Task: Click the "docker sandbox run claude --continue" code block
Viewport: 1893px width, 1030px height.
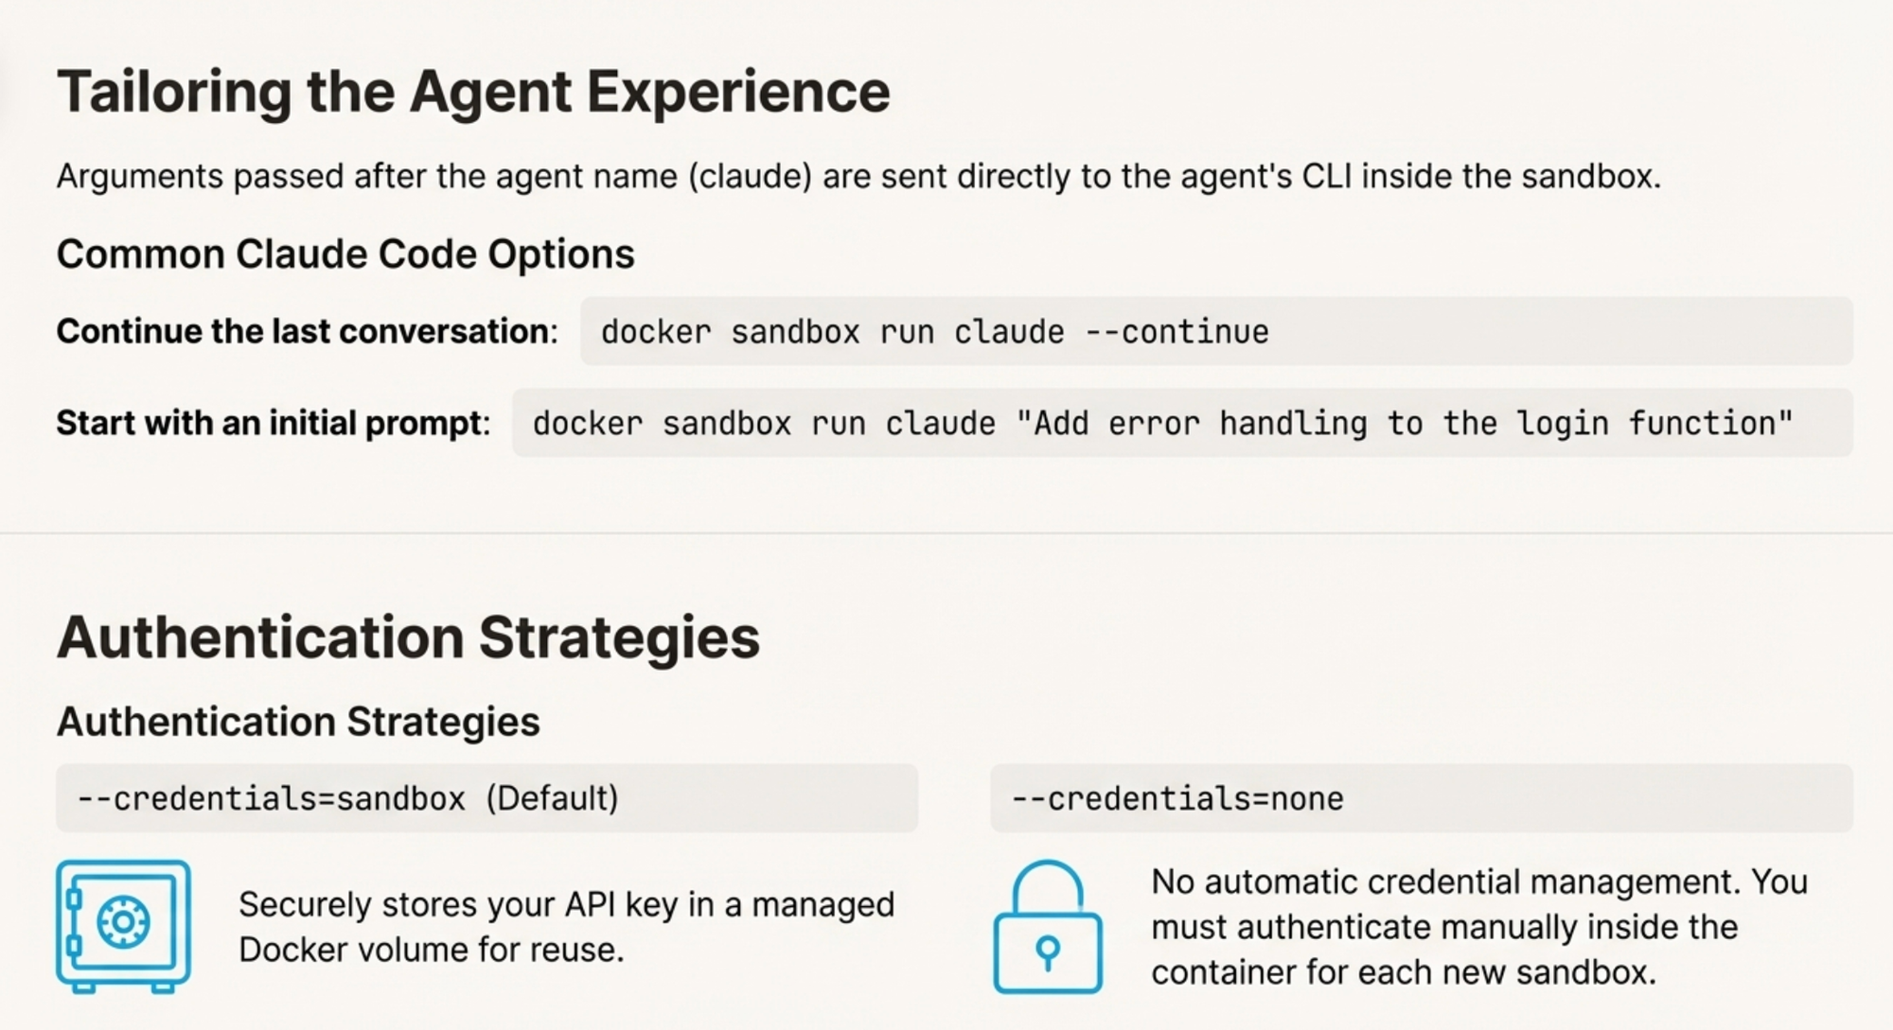Action: tap(1215, 332)
